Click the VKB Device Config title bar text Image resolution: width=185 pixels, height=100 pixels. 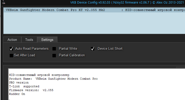(127, 3)
